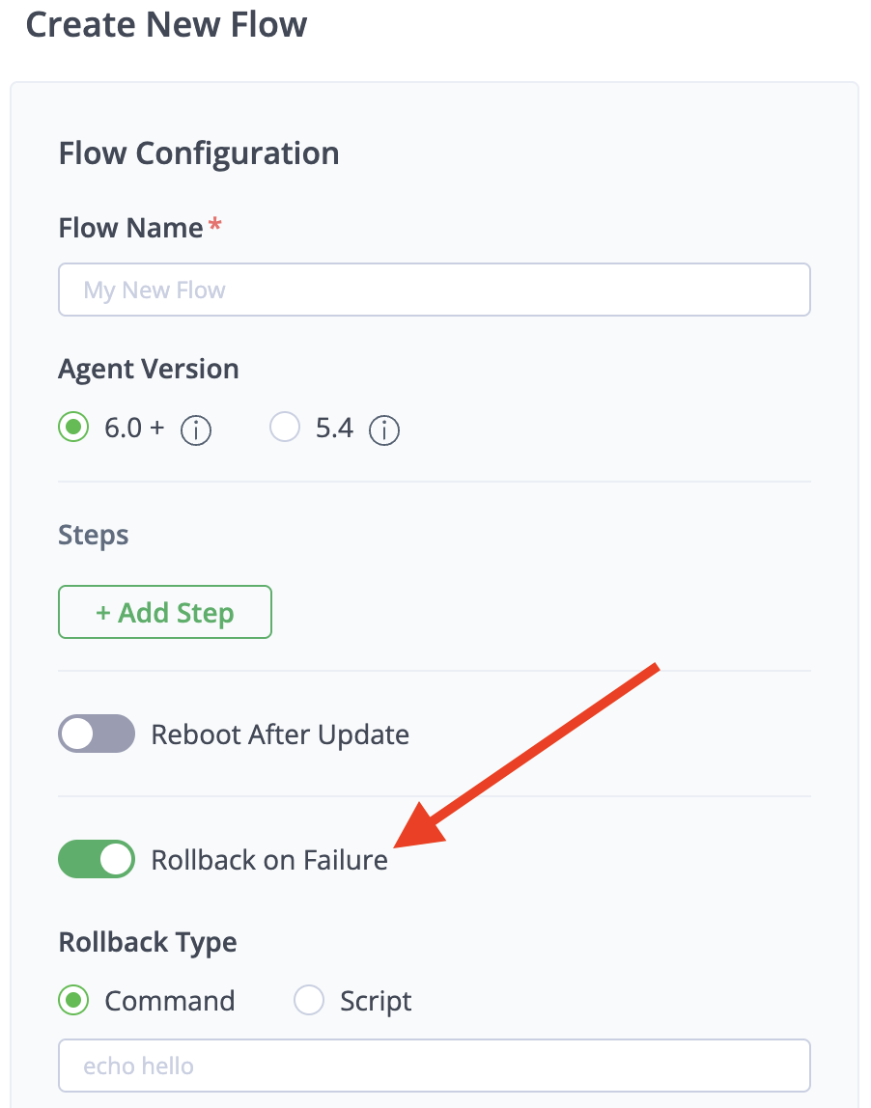The width and height of the screenshot is (871, 1108).
Task: Disable the Rollback on Failure switch
Action: tap(97, 859)
